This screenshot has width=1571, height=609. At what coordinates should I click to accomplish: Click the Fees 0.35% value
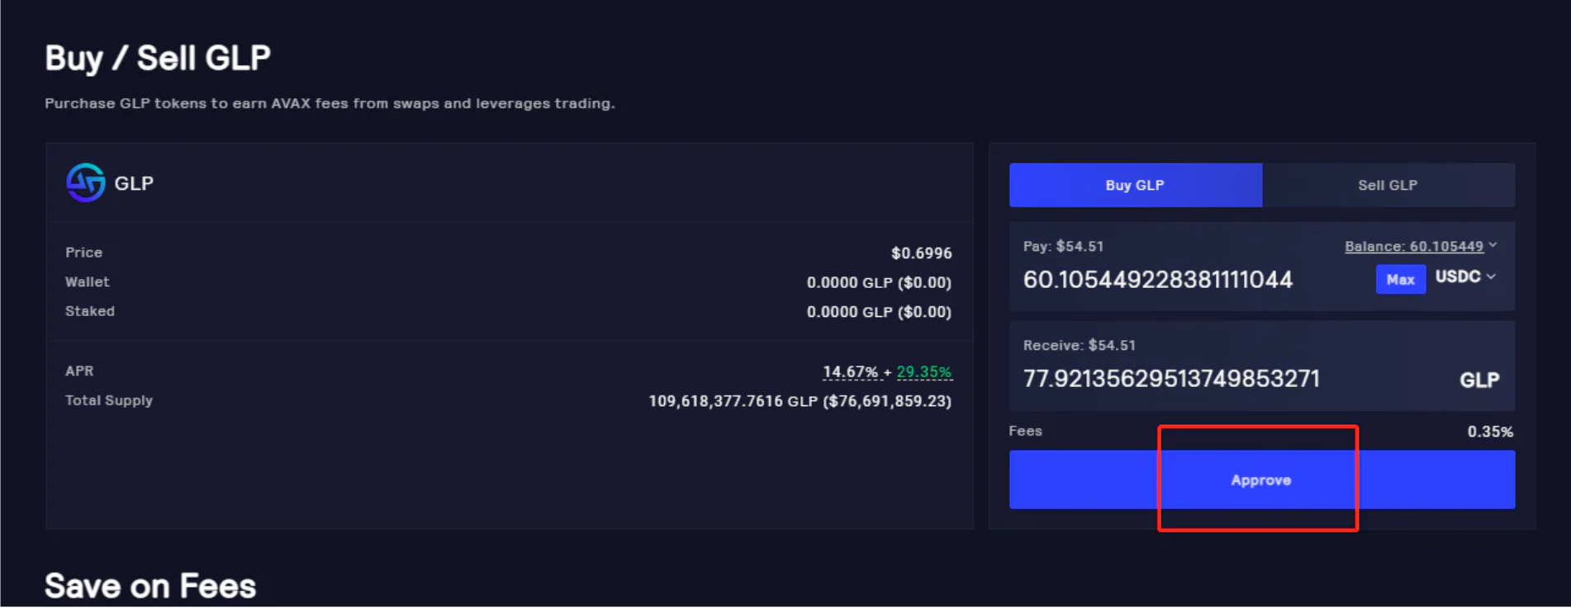[x=1490, y=431]
